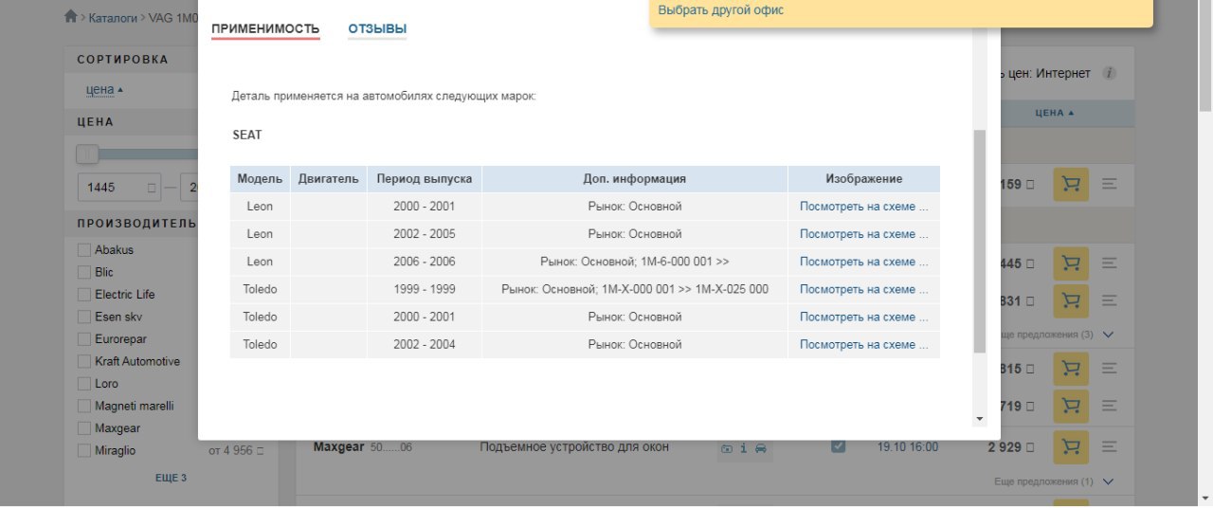Click Выбрать другой офис link

coord(721,10)
